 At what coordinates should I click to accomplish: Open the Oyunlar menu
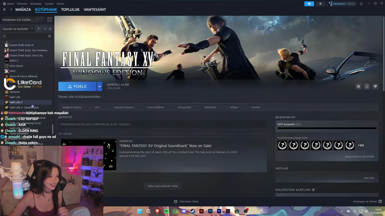49,4
